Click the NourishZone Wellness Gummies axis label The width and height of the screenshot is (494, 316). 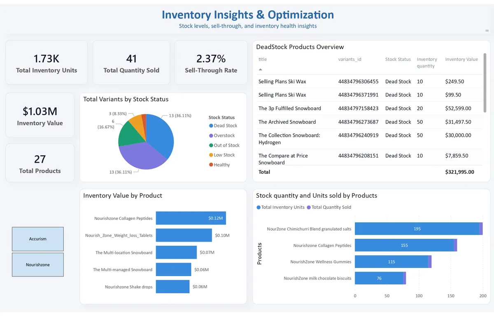tap(321, 262)
